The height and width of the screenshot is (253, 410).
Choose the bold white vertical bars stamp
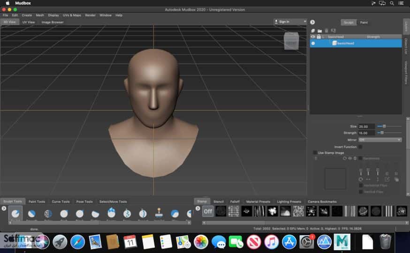click(x=388, y=211)
